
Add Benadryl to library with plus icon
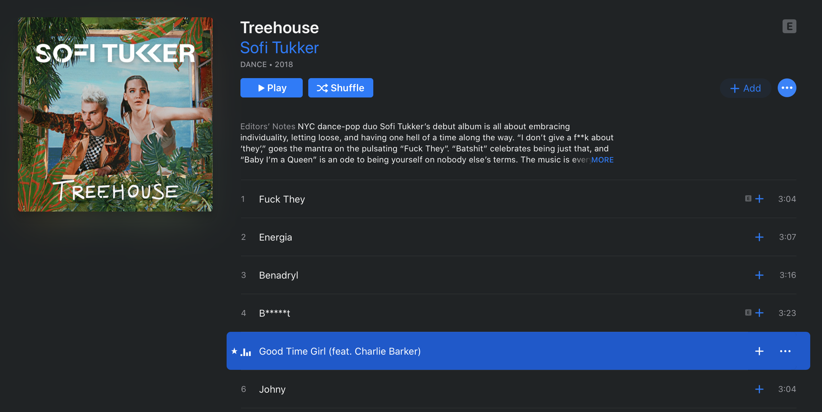click(759, 275)
